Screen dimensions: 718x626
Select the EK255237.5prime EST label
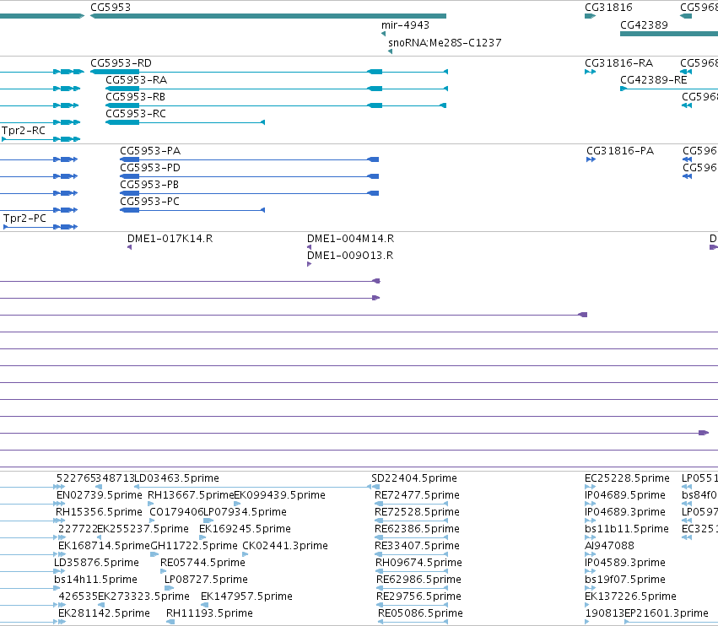143,529
